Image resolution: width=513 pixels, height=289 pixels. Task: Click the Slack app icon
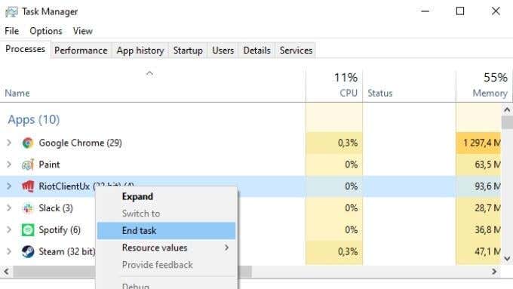28,208
